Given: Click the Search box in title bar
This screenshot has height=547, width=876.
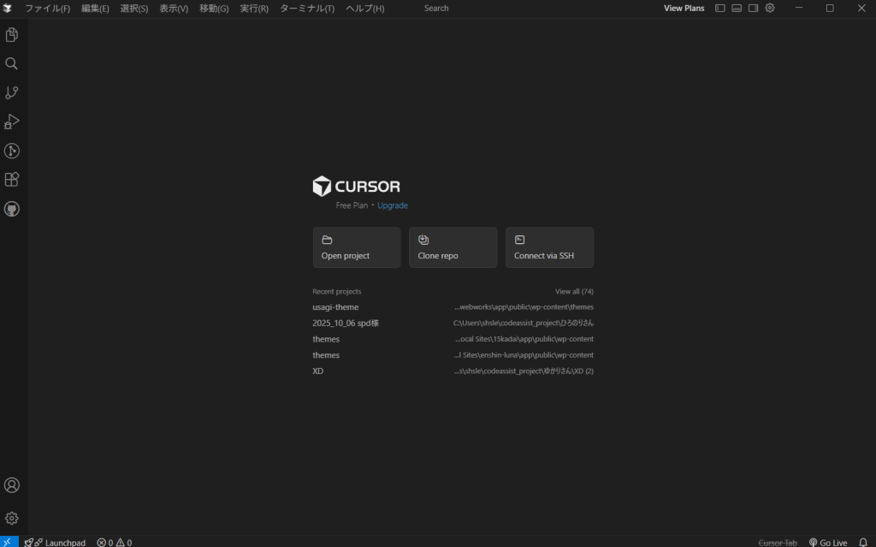Looking at the screenshot, I should pyautogui.click(x=436, y=9).
